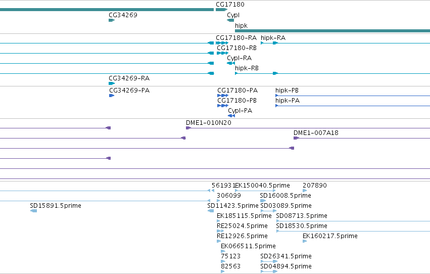The height and width of the screenshot is (274, 430).
Task: Click the SD04894.5prime EST label
Action: click(286, 267)
